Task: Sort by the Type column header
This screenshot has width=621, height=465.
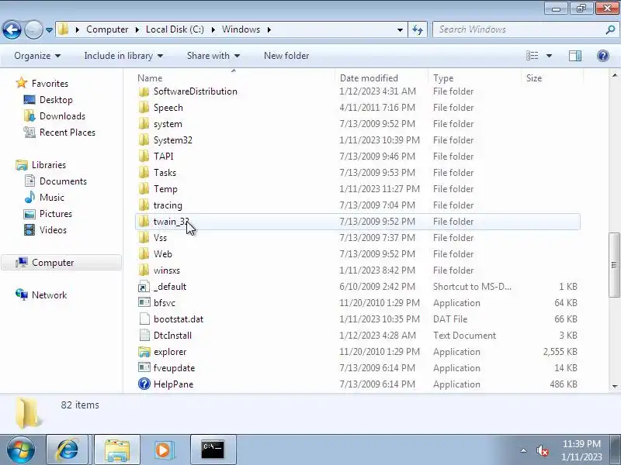Action: click(475, 78)
